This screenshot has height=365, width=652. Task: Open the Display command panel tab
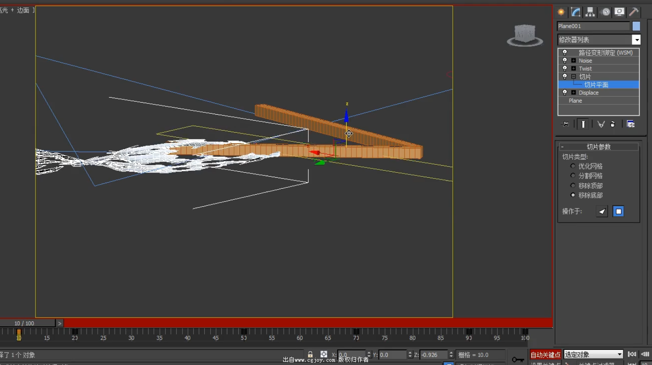pos(620,12)
